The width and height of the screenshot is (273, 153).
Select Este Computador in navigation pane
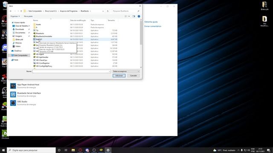(x=21, y=55)
